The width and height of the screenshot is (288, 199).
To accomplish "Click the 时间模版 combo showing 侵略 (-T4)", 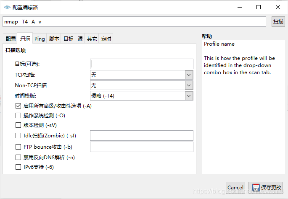I will (141, 96).
